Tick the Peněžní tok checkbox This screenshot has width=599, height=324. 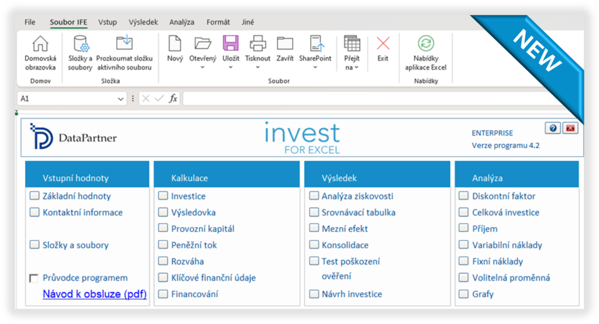coord(163,245)
